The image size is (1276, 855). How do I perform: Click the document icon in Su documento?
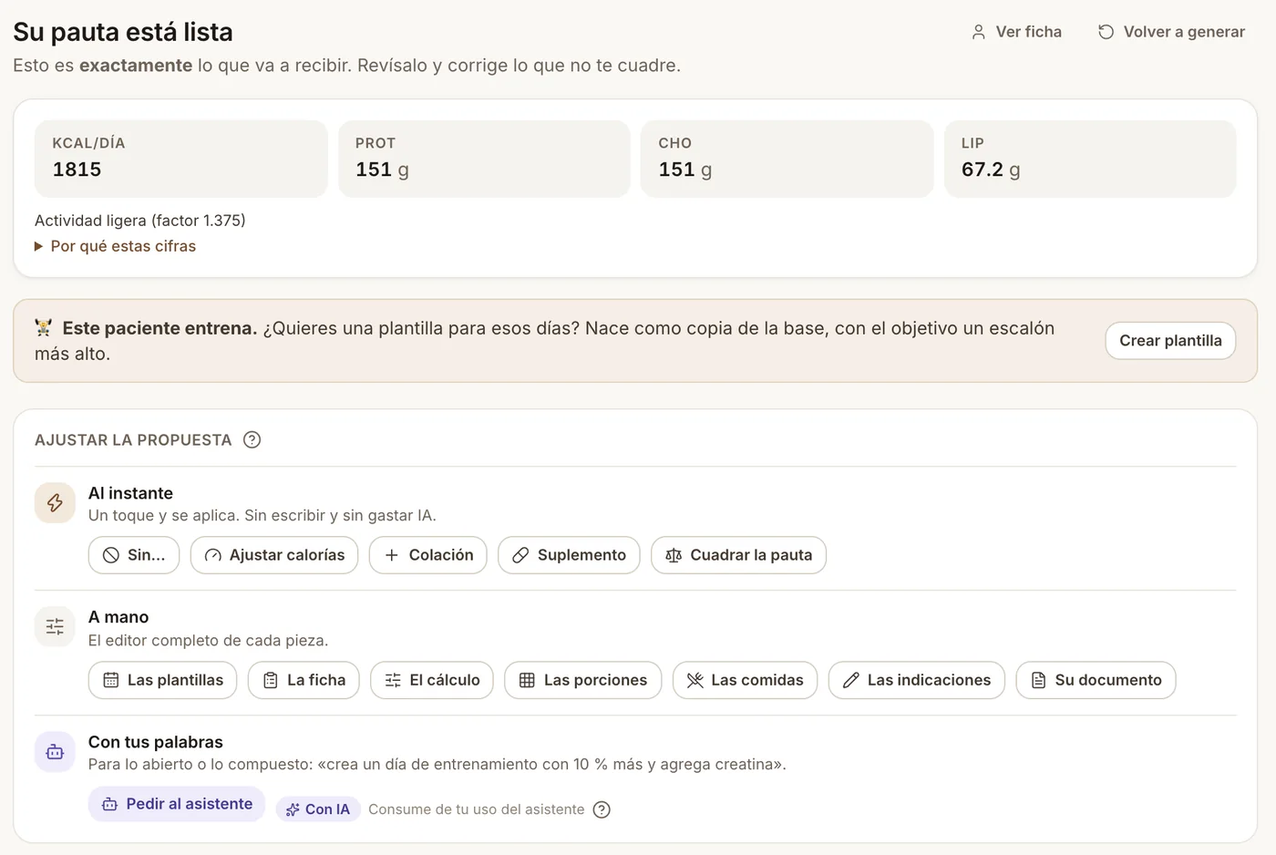point(1038,680)
